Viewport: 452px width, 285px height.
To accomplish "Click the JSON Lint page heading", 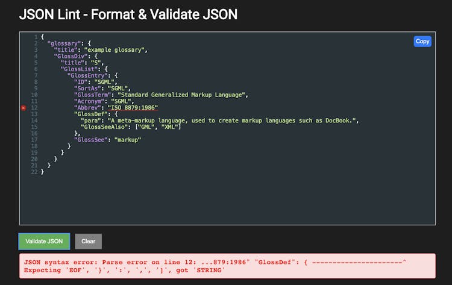I will click(x=128, y=14).
